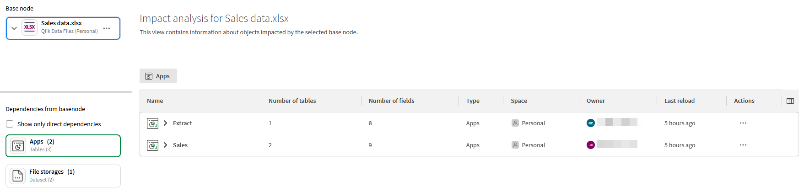The image size is (804, 192).
Task: Click the Name column header
Action: click(155, 101)
